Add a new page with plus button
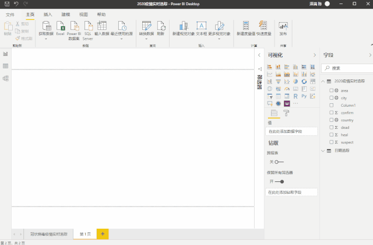This screenshot has width=373, height=245. click(103, 234)
